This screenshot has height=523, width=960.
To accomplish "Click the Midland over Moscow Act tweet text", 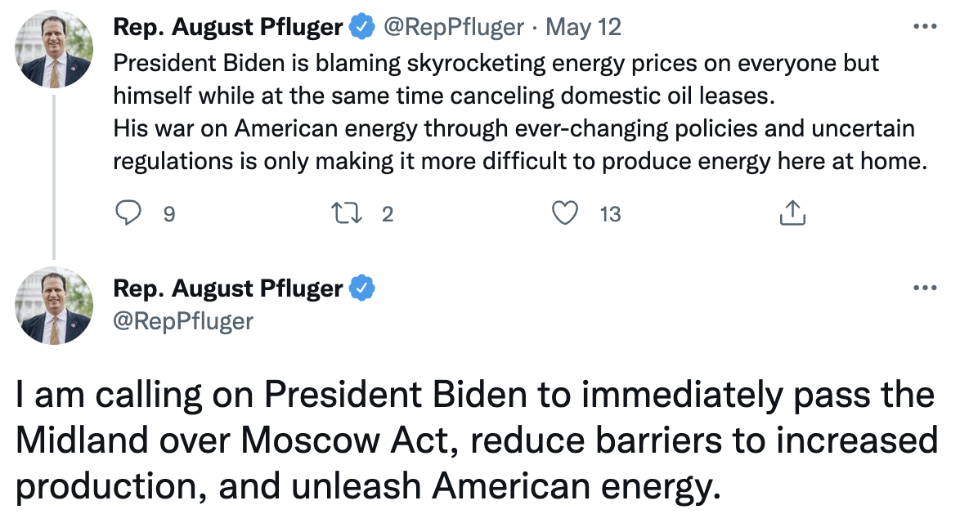I will tap(474, 441).
